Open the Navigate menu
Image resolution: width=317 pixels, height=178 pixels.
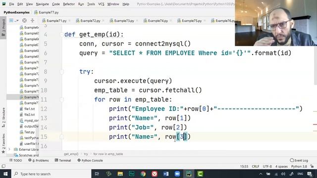[42, 4]
